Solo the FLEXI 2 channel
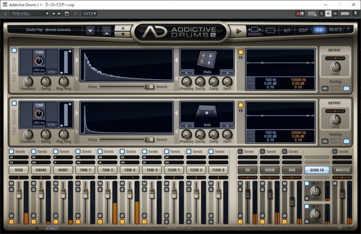This screenshot has height=234, width=361. [189, 189]
